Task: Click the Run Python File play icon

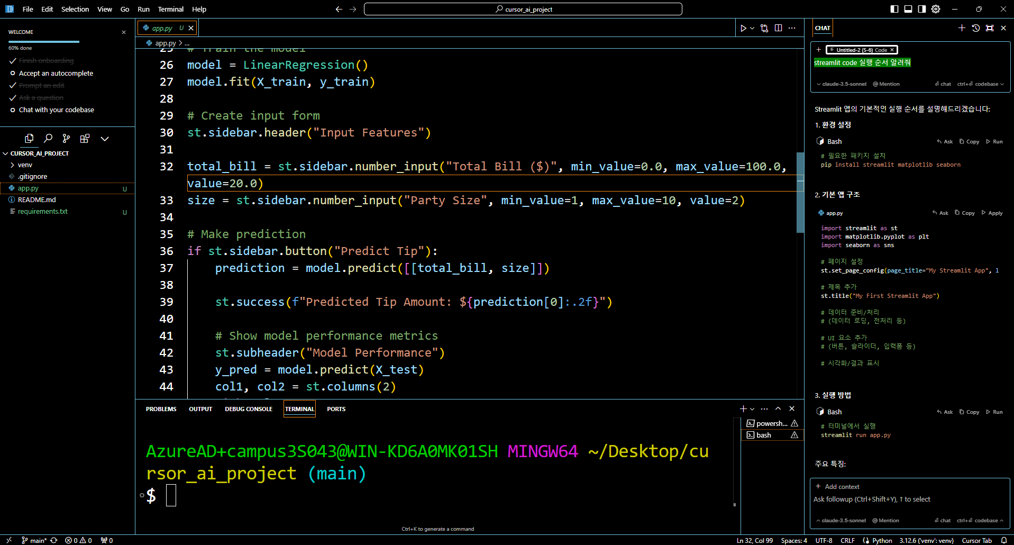Action: [x=743, y=28]
